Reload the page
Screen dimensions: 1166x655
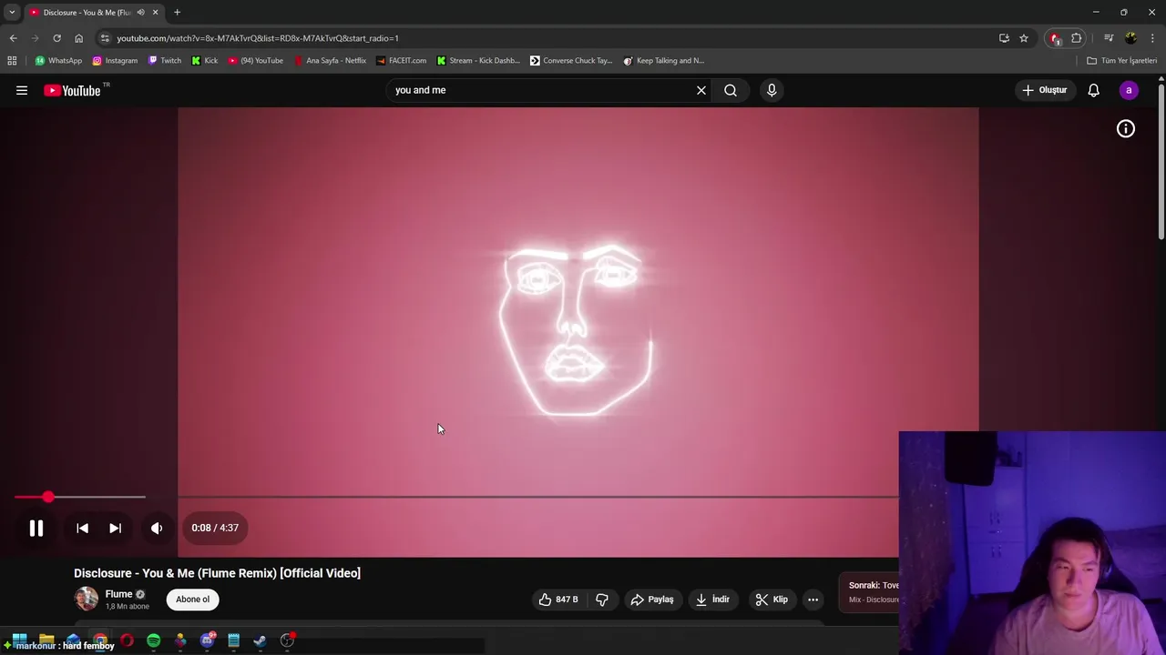[x=56, y=38]
